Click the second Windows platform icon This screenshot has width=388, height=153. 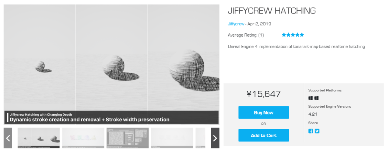tap(317, 98)
